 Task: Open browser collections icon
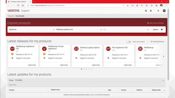tap(156, 5)
